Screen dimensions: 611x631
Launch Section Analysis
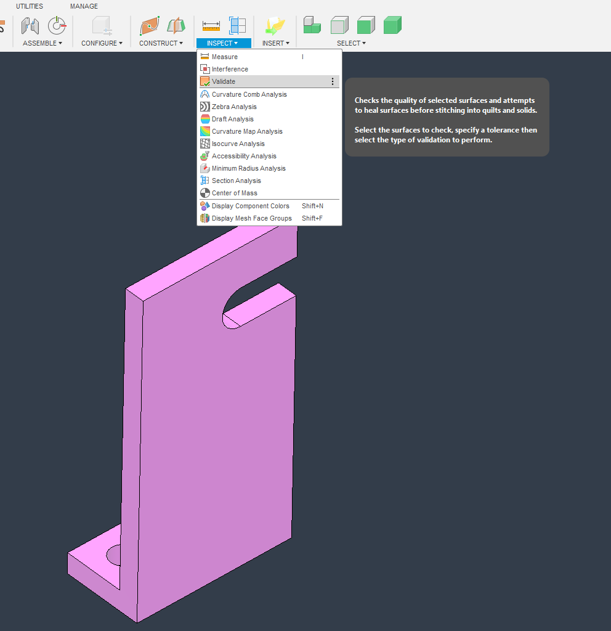(235, 181)
